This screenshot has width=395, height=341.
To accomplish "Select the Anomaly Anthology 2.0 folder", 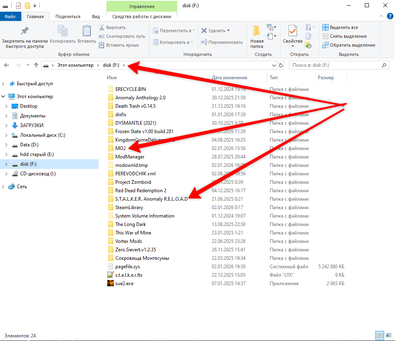I will [140, 98].
